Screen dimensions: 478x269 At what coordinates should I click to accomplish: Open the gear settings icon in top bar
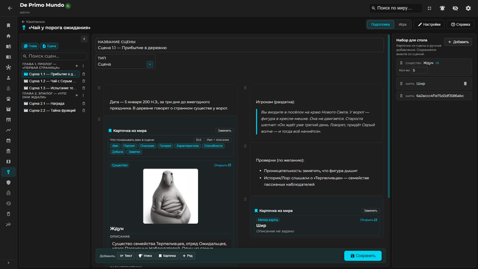pos(468,8)
